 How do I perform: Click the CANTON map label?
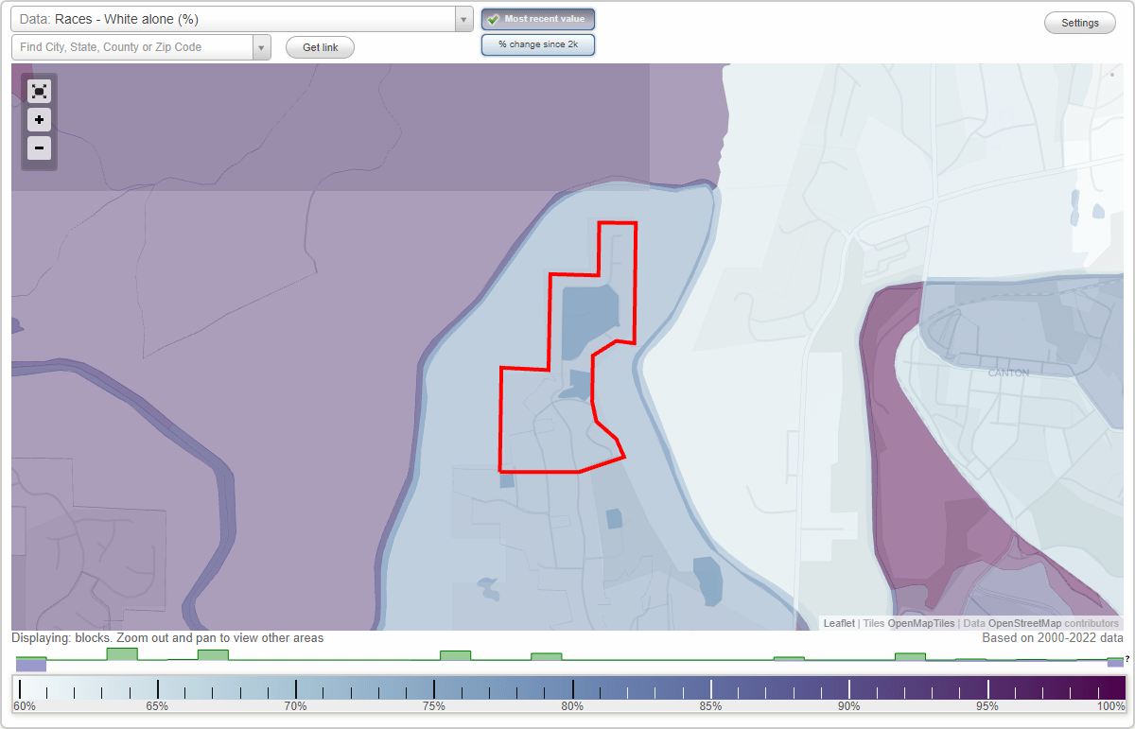point(1008,373)
